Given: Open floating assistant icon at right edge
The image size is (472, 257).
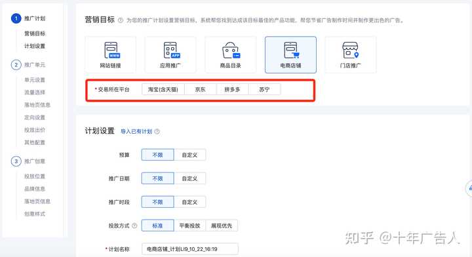Looking at the screenshot, I should tap(469, 188).
